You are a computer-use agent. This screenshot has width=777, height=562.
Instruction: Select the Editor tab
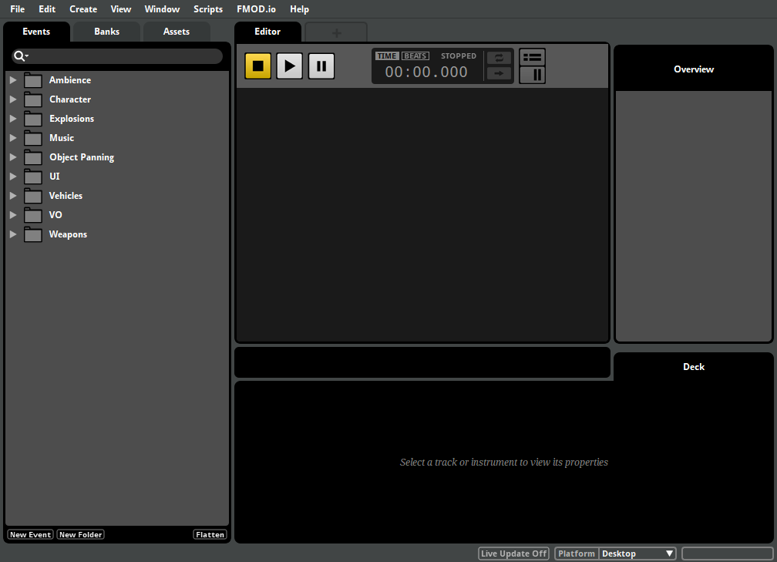coord(267,31)
